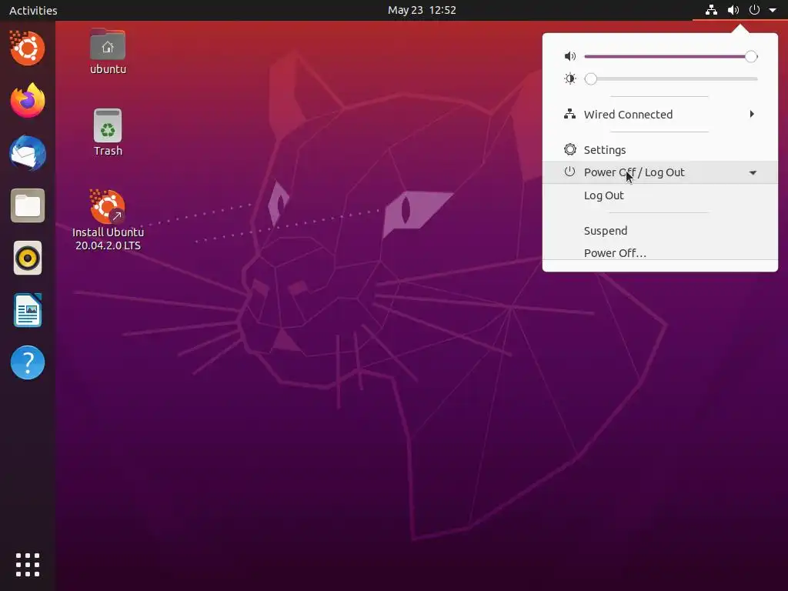Open Wired Connected network entry
The height and width of the screenshot is (591, 788).
659,114
